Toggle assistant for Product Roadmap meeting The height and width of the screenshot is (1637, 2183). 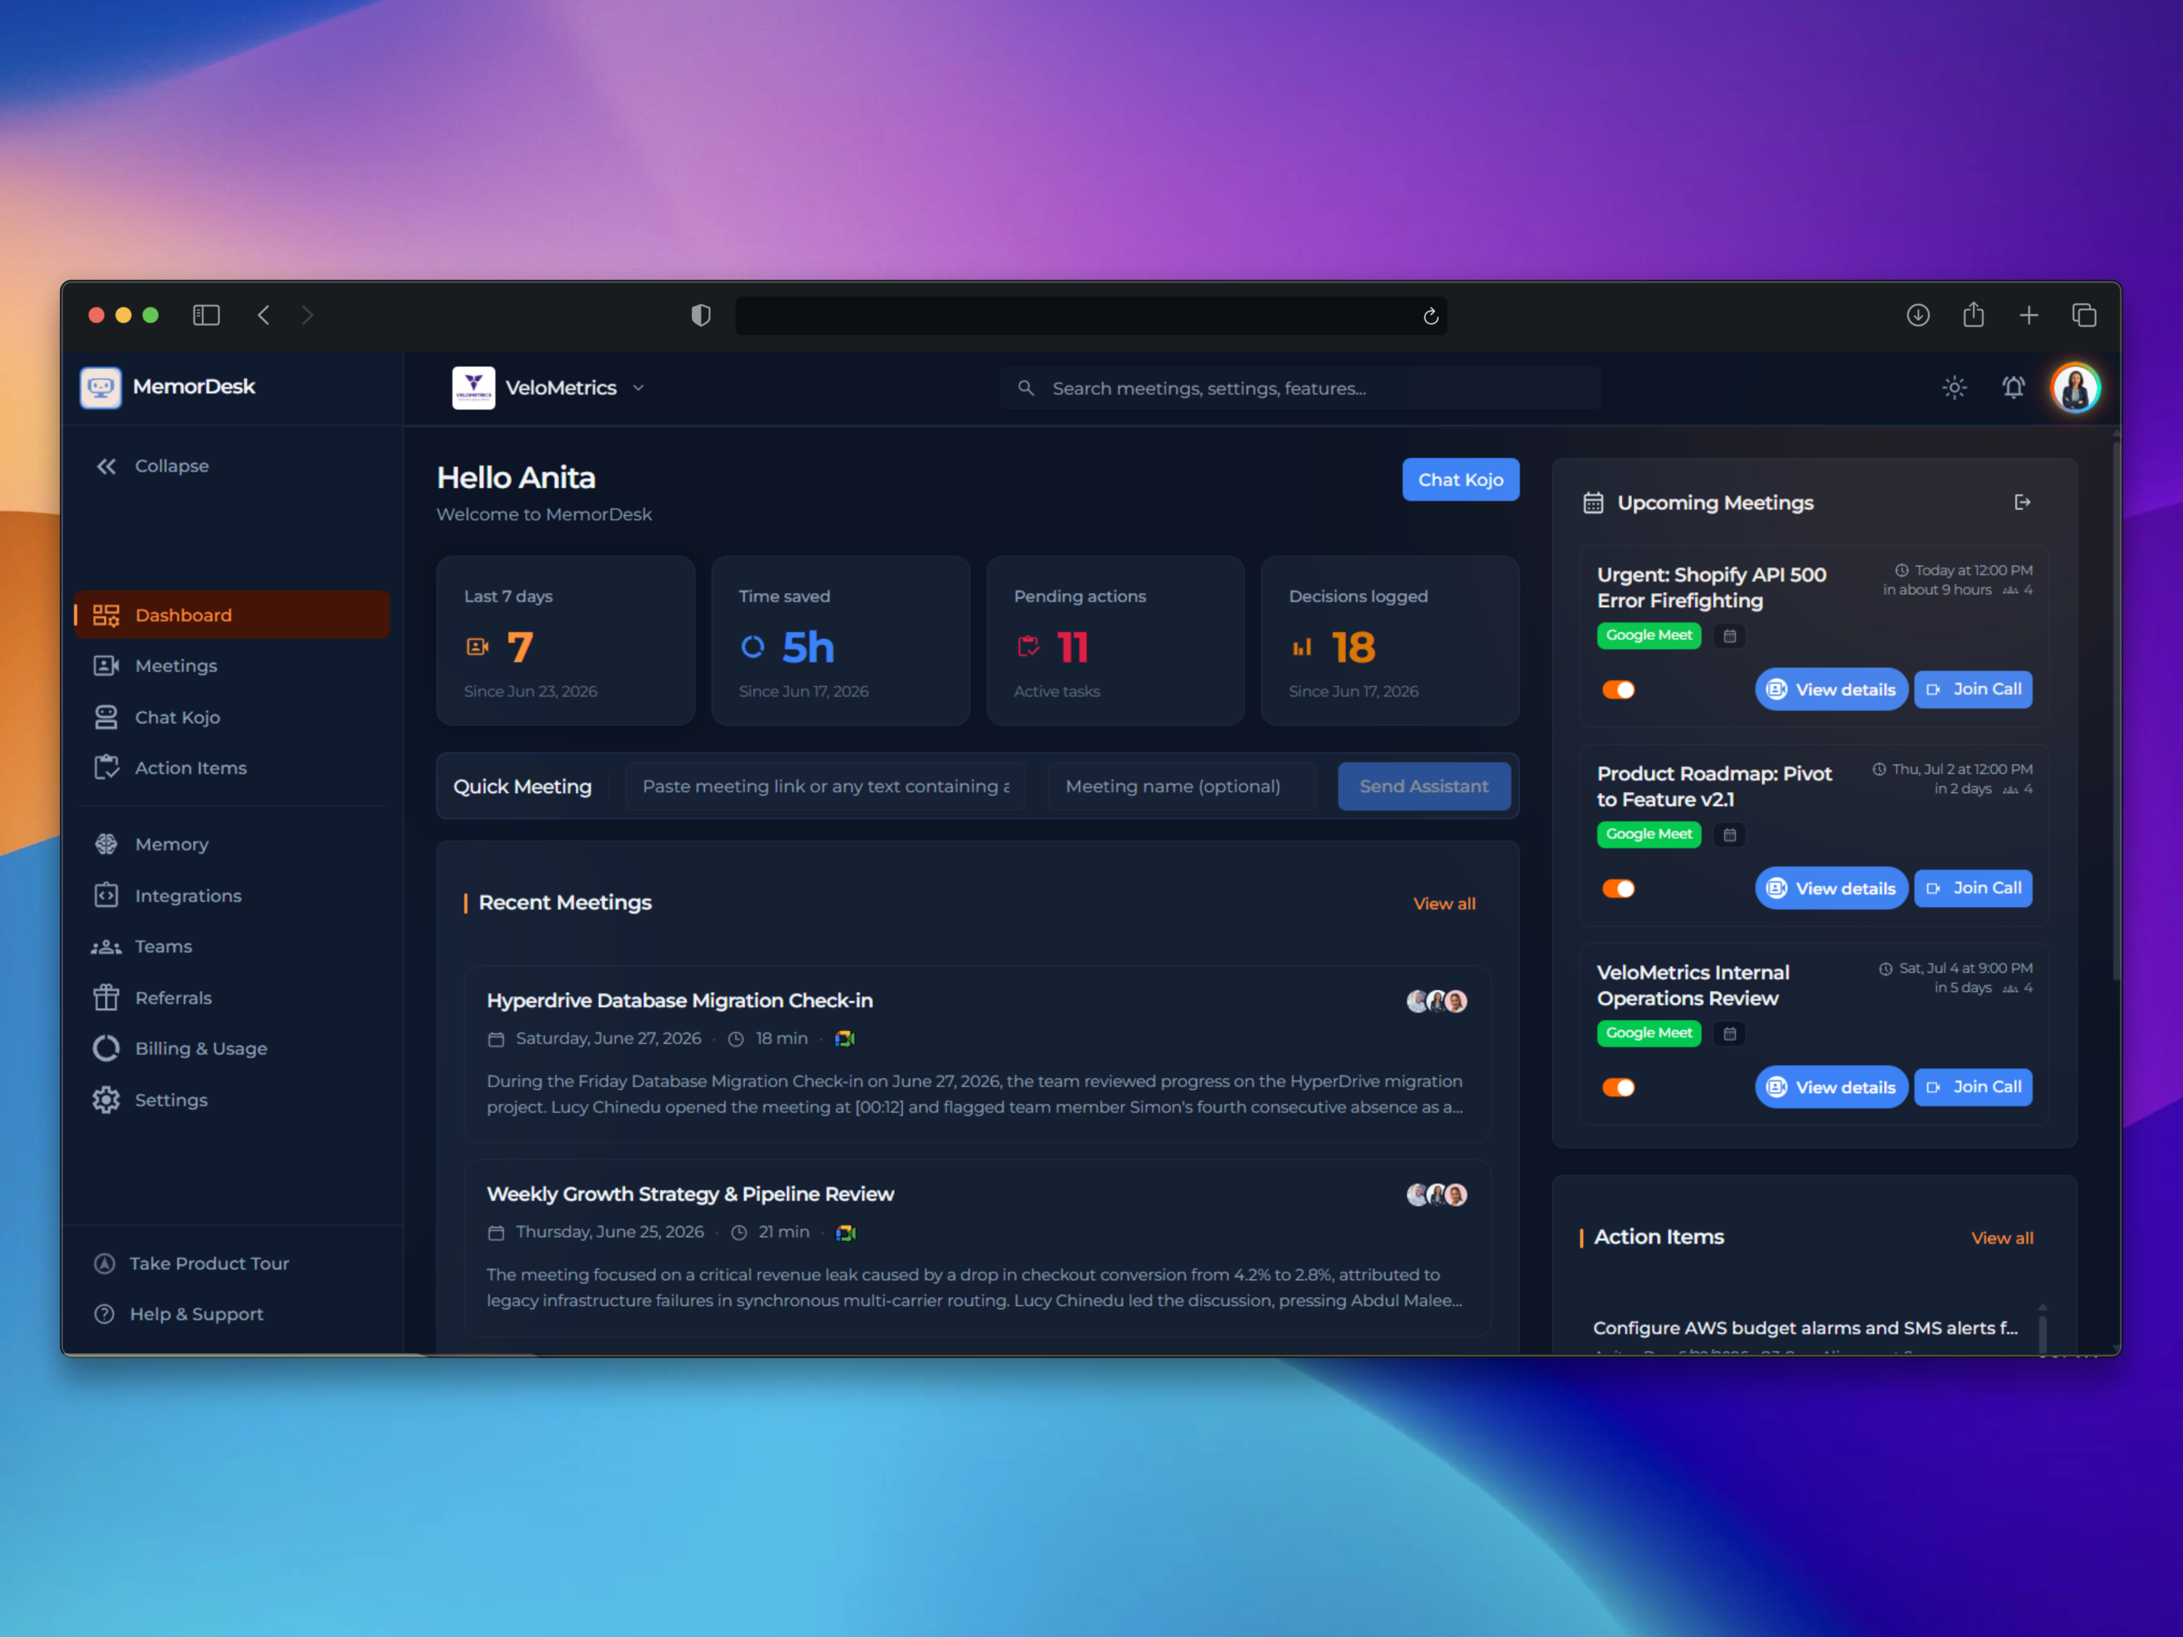tap(1618, 889)
